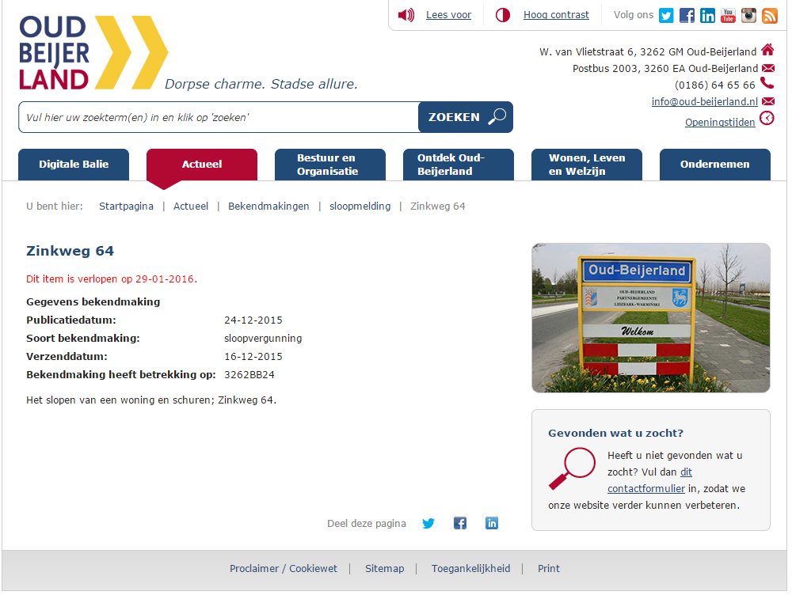Open the Sitemap footer link
The image size is (792, 595).
pyautogui.click(x=384, y=569)
